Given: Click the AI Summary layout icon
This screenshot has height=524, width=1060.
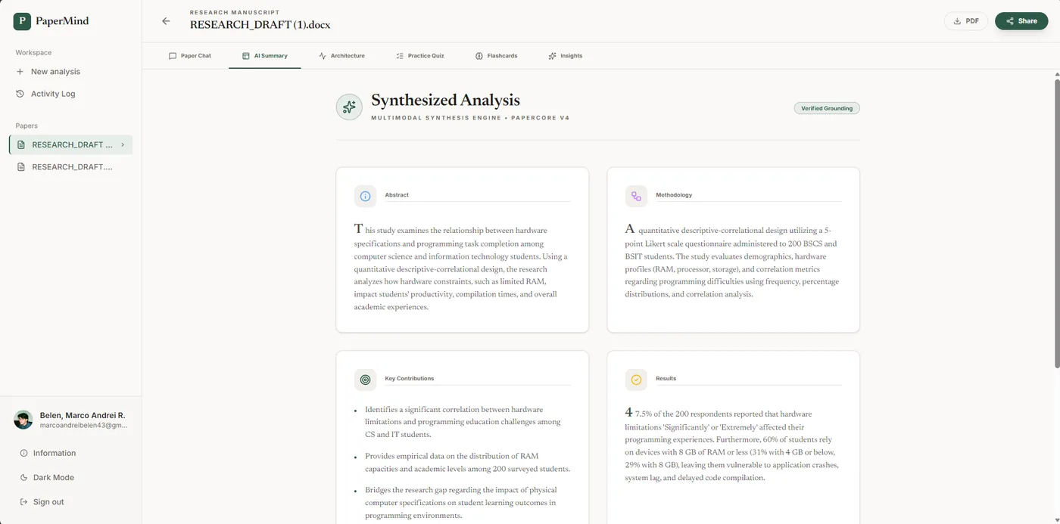Looking at the screenshot, I should [x=246, y=56].
